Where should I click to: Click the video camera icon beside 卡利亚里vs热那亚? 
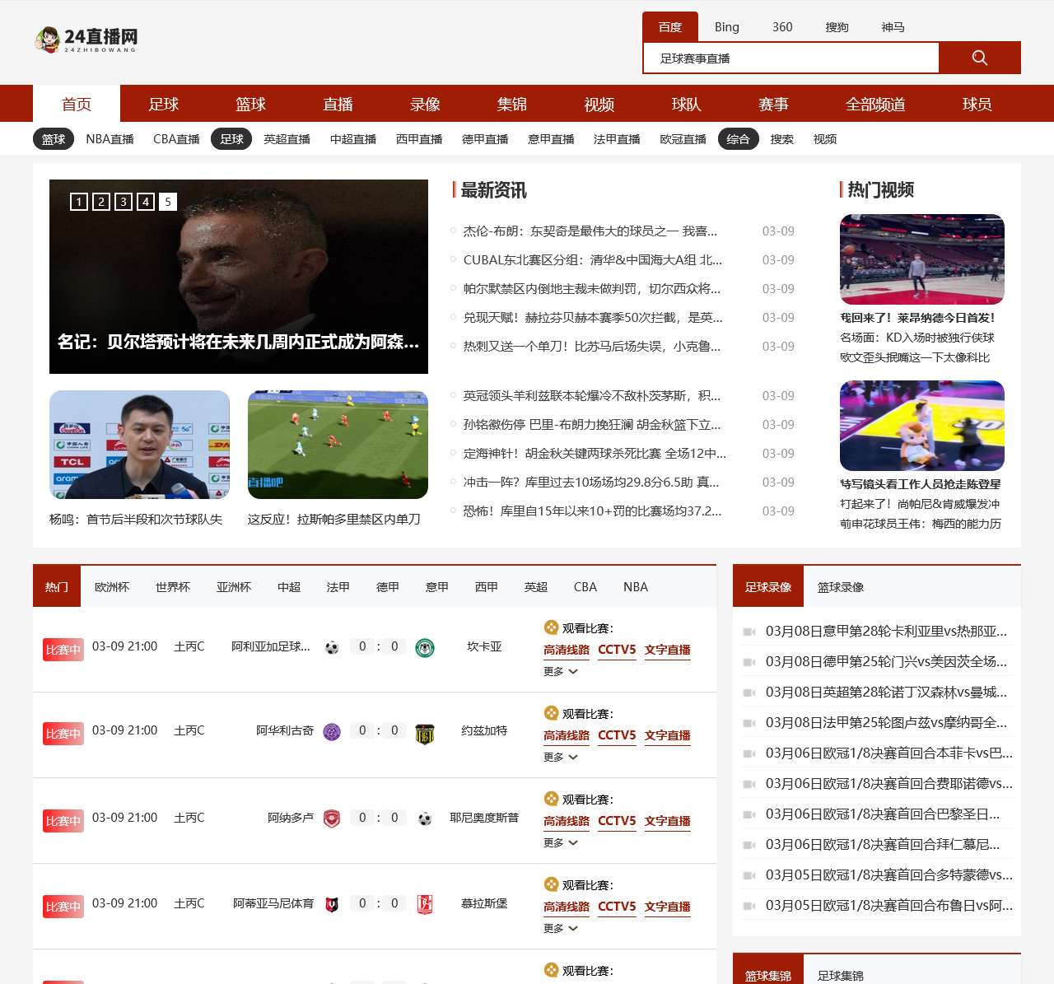(x=749, y=632)
